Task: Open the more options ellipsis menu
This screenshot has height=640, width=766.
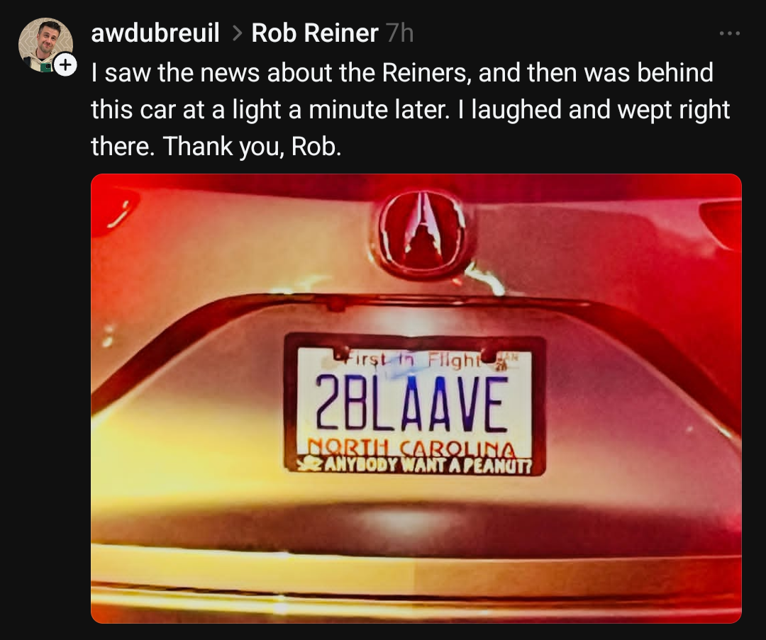Action: (x=730, y=33)
